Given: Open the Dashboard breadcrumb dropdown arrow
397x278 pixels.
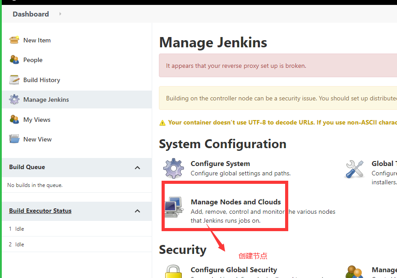Looking at the screenshot, I should (x=60, y=14).
